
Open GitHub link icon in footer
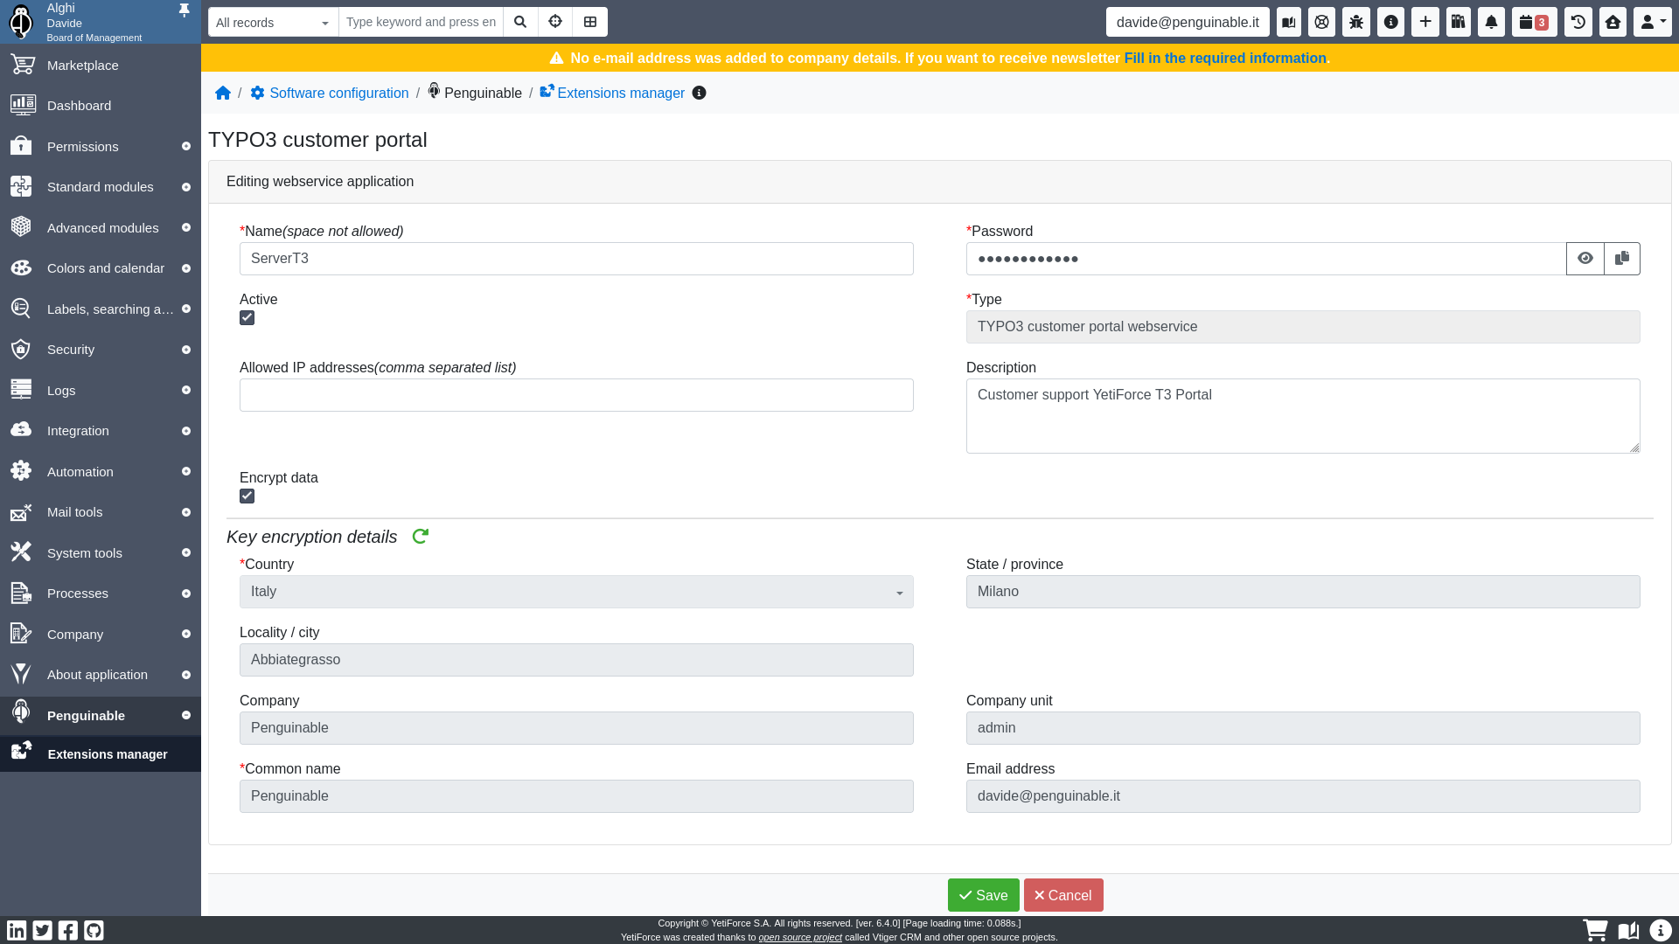click(94, 930)
